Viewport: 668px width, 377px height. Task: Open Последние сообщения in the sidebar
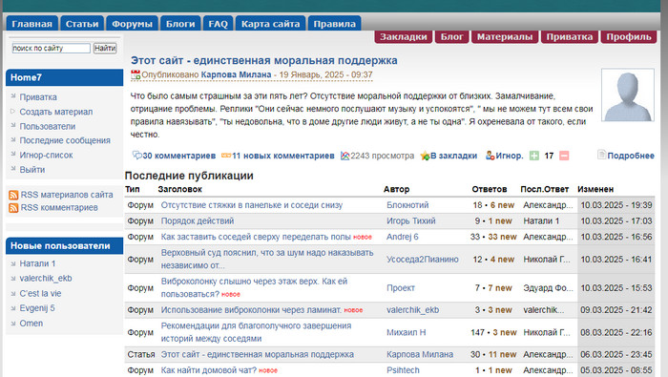65,140
